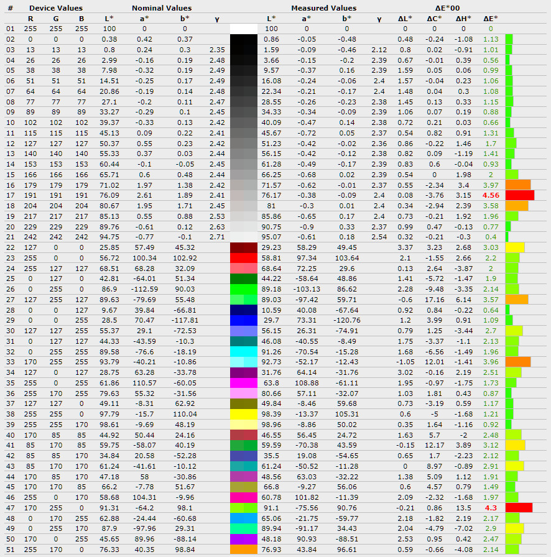Select row number 22 in the # column
The width and height of the screenshot is (551, 557).
[10, 247]
